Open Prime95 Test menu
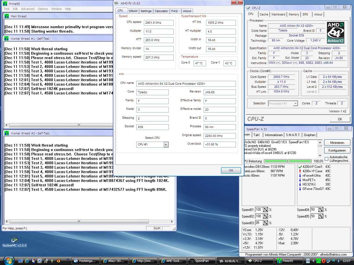354x265 pixels. click(7, 9)
